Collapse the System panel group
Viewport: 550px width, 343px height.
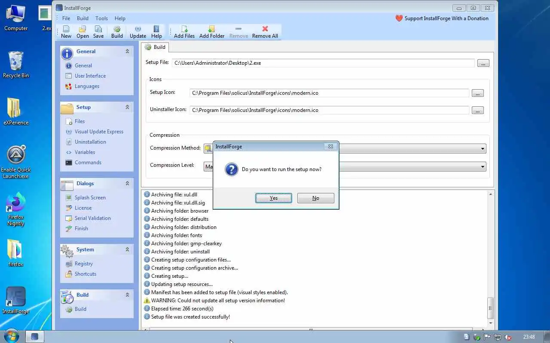pyautogui.click(x=127, y=250)
